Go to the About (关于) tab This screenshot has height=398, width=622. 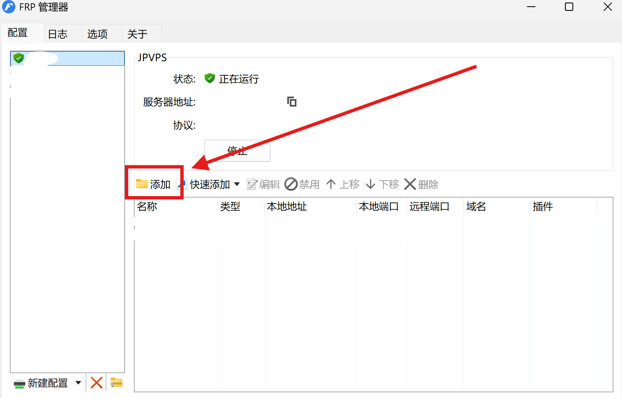tap(137, 34)
